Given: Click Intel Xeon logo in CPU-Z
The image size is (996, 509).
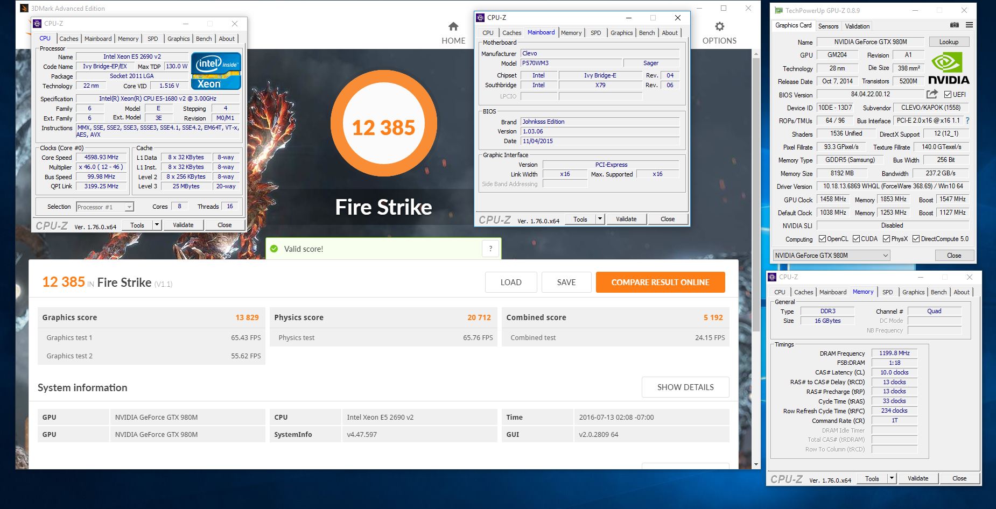Looking at the screenshot, I should (x=216, y=71).
